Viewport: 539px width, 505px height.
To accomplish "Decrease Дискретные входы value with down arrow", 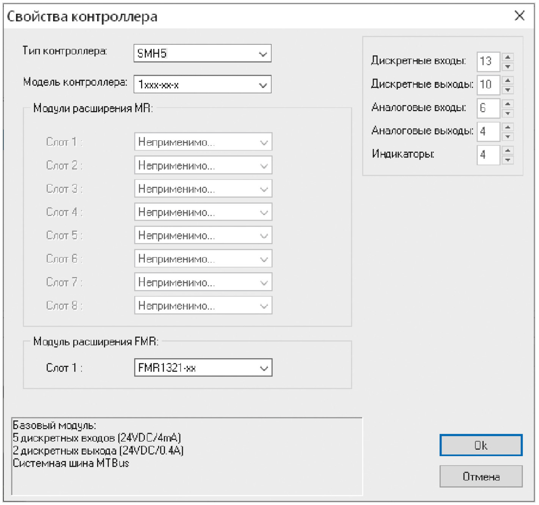I will pyautogui.click(x=508, y=67).
